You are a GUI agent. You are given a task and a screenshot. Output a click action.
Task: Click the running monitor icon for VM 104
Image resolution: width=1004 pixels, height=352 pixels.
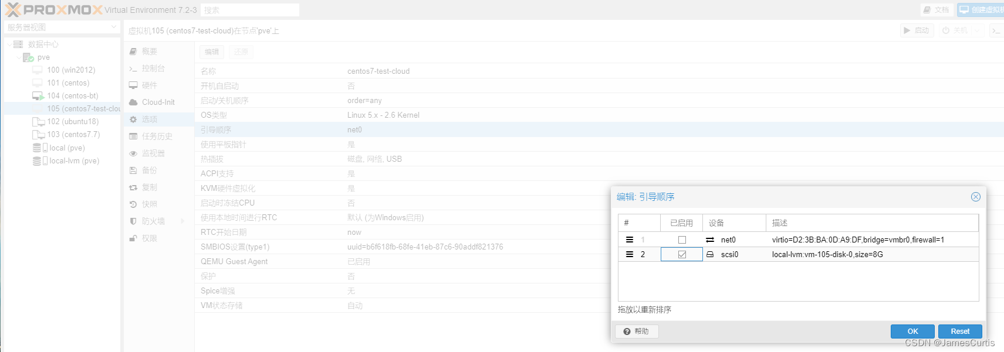[x=38, y=95]
